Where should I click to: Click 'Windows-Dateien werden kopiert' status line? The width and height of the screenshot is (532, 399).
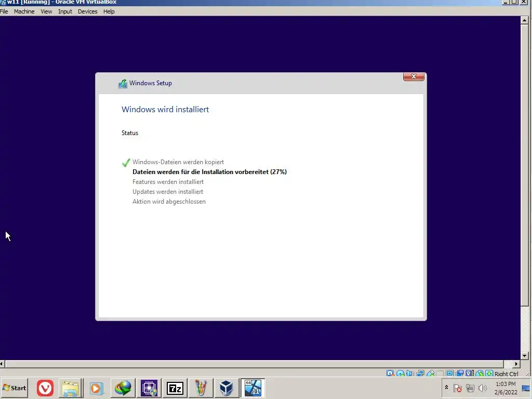tap(178, 162)
